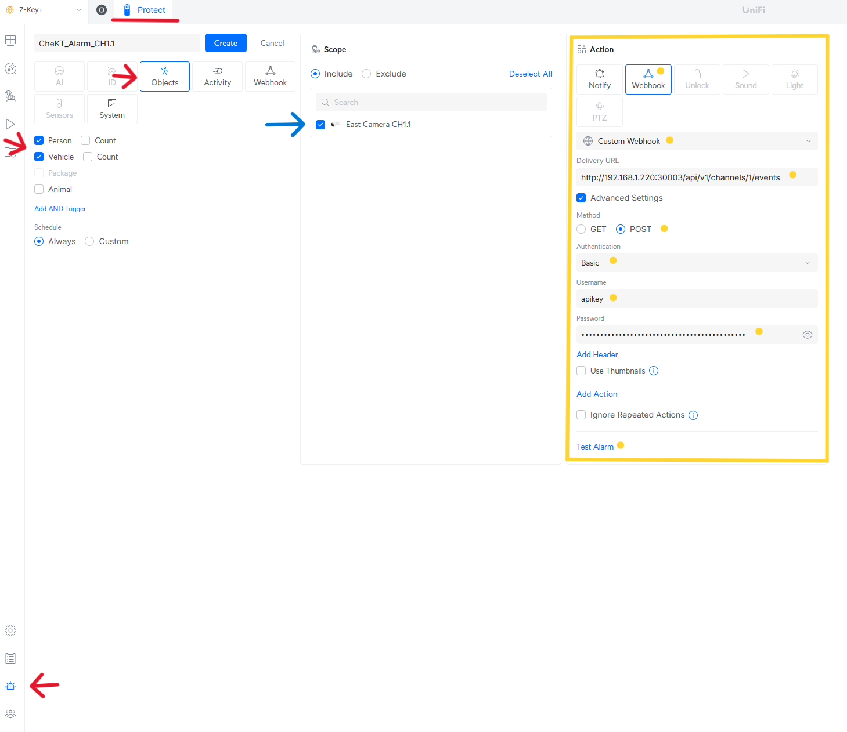Uncheck East Camera CH1.1 in scope list
847x732 pixels.
pyautogui.click(x=320, y=125)
